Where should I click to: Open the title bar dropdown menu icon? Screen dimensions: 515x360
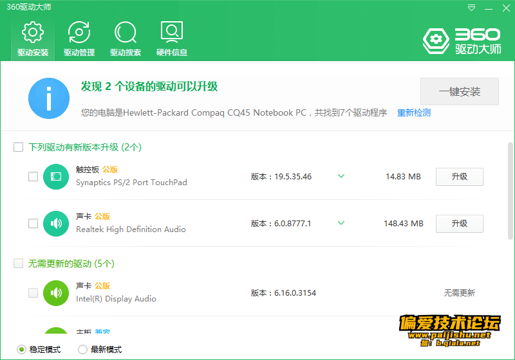tap(471, 8)
